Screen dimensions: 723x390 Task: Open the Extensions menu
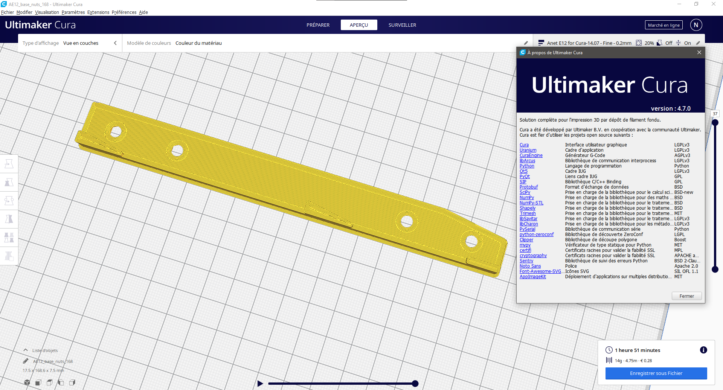(98, 12)
